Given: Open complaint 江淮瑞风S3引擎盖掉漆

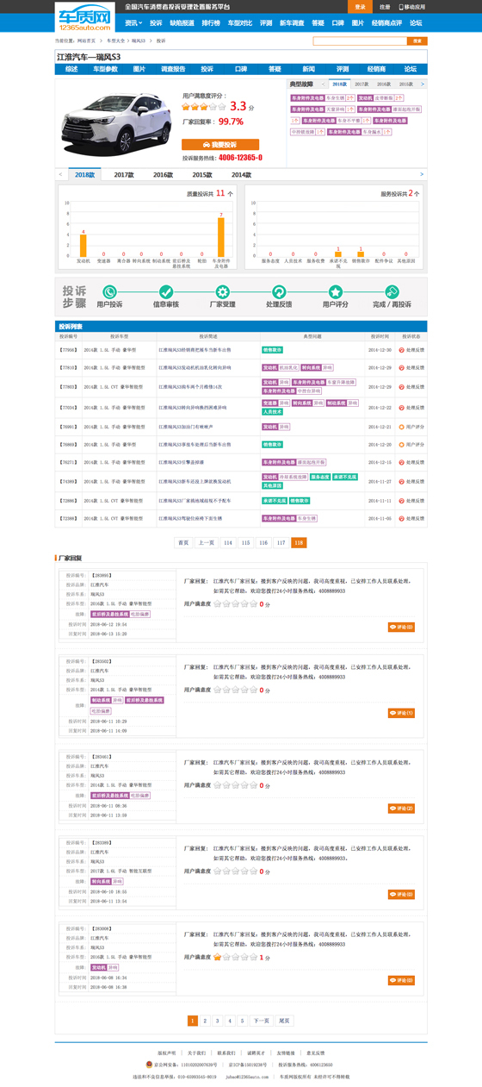Looking at the screenshot, I should (x=182, y=462).
